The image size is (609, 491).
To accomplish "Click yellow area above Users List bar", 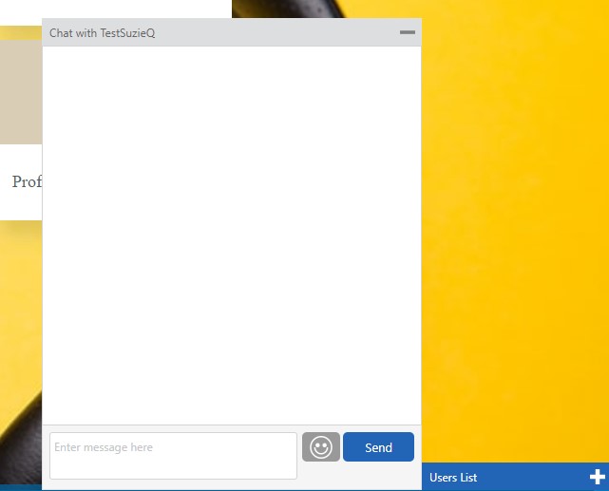I will click(513, 427).
